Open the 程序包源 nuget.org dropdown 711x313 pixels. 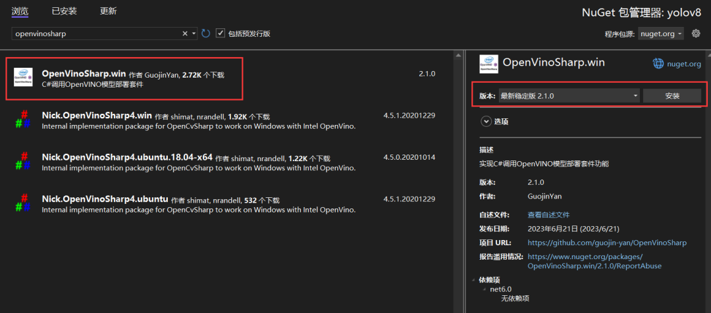coord(661,34)
